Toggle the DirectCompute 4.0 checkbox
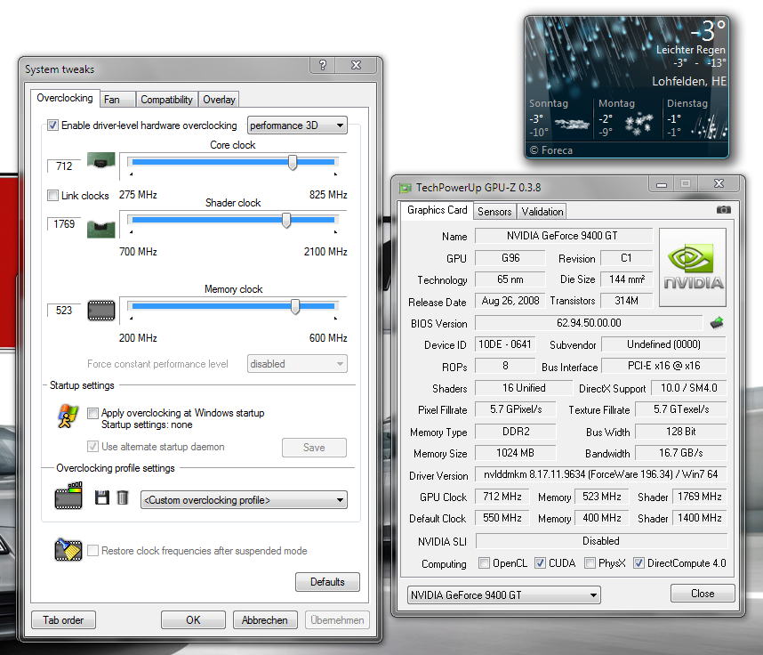 pos(639,563)
